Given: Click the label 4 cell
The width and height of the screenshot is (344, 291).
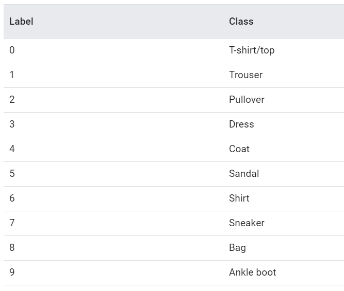Looking at the screenshot, I should (x=12, y=149).
